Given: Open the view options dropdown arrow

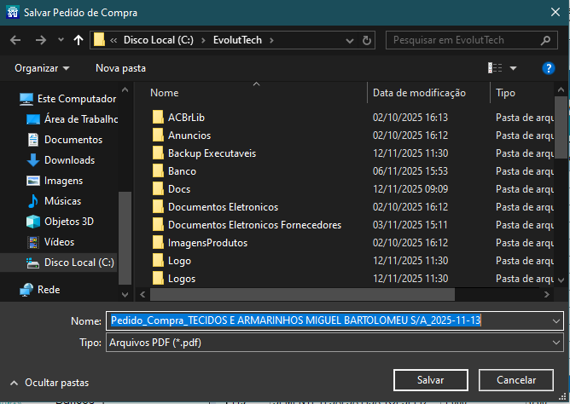Looking at the screenshot, I should tap(514, 68).
